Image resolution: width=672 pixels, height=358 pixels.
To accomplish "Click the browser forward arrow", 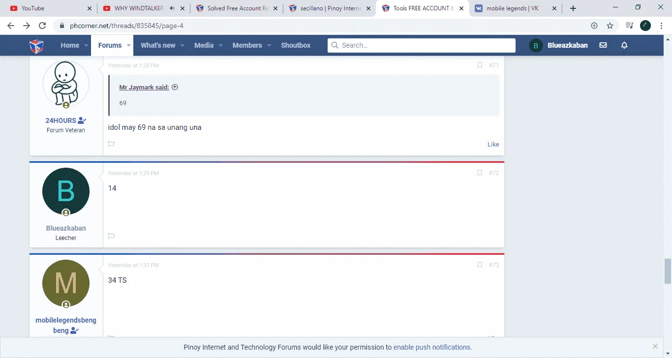I will point(27,26).
